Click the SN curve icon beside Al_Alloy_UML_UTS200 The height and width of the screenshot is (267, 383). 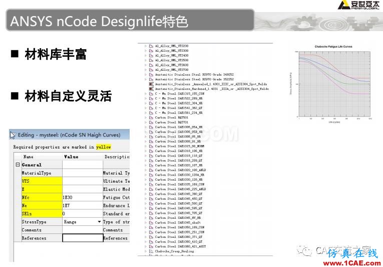point(151,46)
